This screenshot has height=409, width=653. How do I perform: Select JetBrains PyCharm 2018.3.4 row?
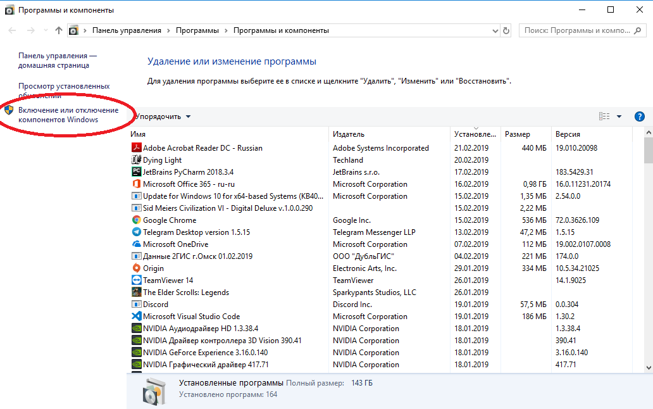click(x=381, y=172)
